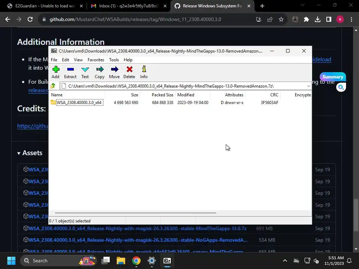
Task: Open a new Chrome tab
Action: [262, 6]
